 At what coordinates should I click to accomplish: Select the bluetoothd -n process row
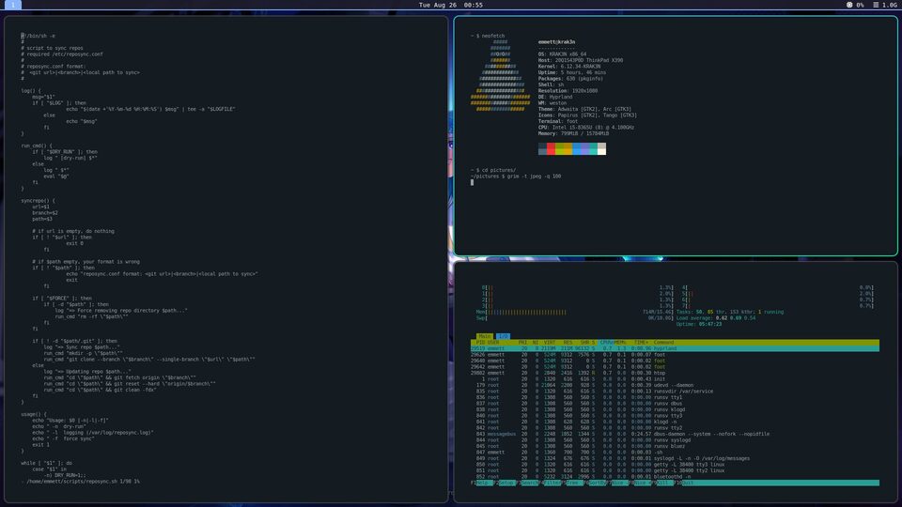(675, 477)
